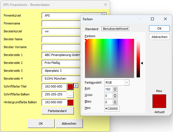The width and height of the screenshot is (173, 132).
Task: Click the luminance slider bar
Action: pyautogui.click(x=138, y=59)
